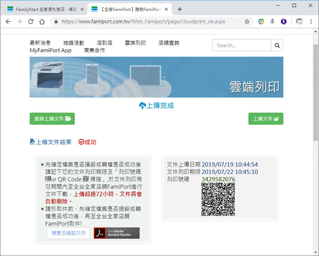
Task: Open the 抽獎活動 menu item
Action: [x=74, y=43]
